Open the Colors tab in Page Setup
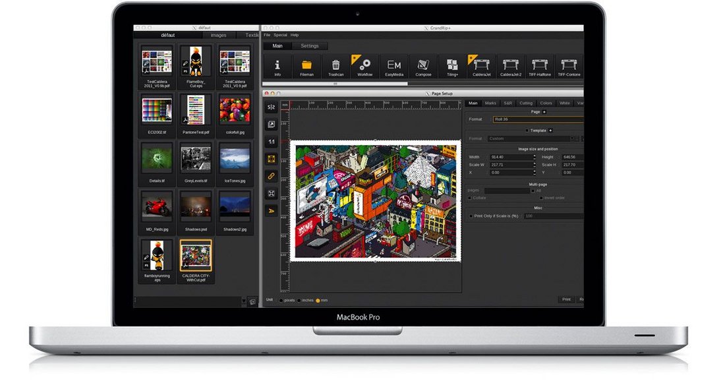This screenshot has height=381, width=725. point(546,103)
